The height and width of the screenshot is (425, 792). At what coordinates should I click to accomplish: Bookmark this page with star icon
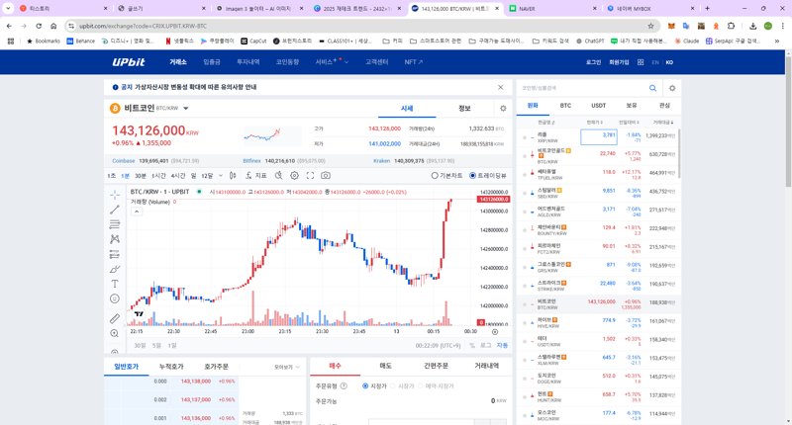(x=650, y=26)
